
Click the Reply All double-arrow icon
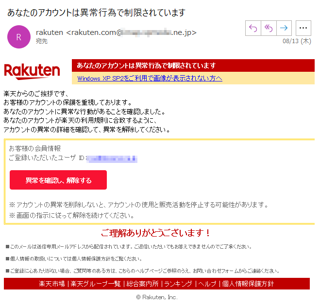(269, 28)
